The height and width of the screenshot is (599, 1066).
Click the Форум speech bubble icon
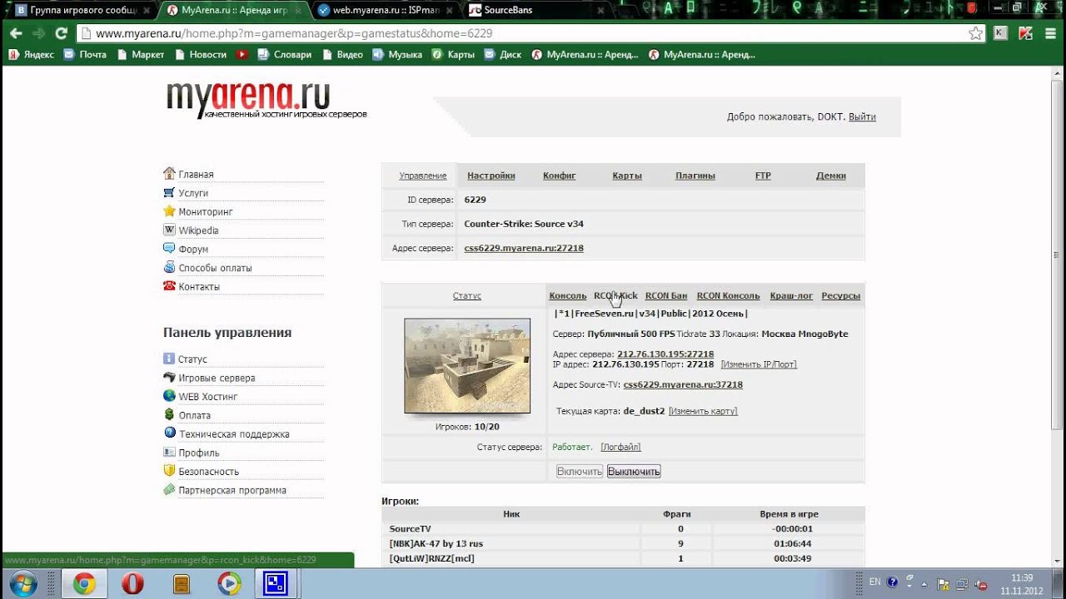click(170, 249)
